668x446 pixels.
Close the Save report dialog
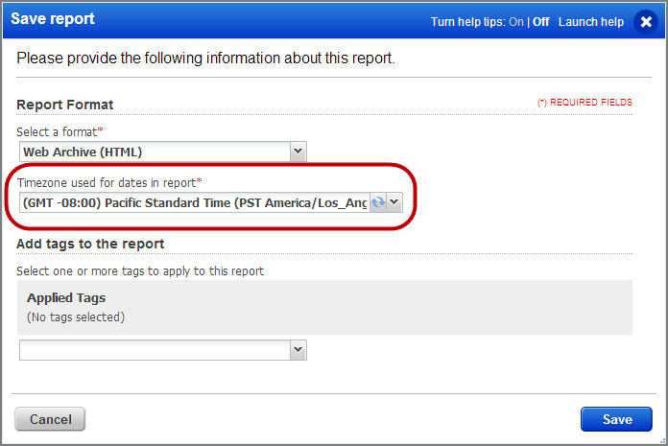pyautogui.click(x=646, y=22)
